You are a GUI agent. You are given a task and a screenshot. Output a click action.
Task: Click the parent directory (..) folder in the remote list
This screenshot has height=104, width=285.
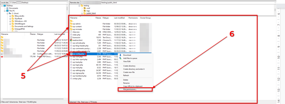pos(71,21)
